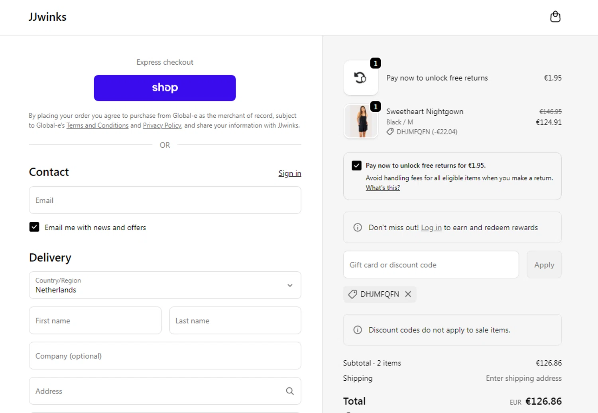Focus Gift card or discount code field
This screenshot has width=598, height=413.
431,265
